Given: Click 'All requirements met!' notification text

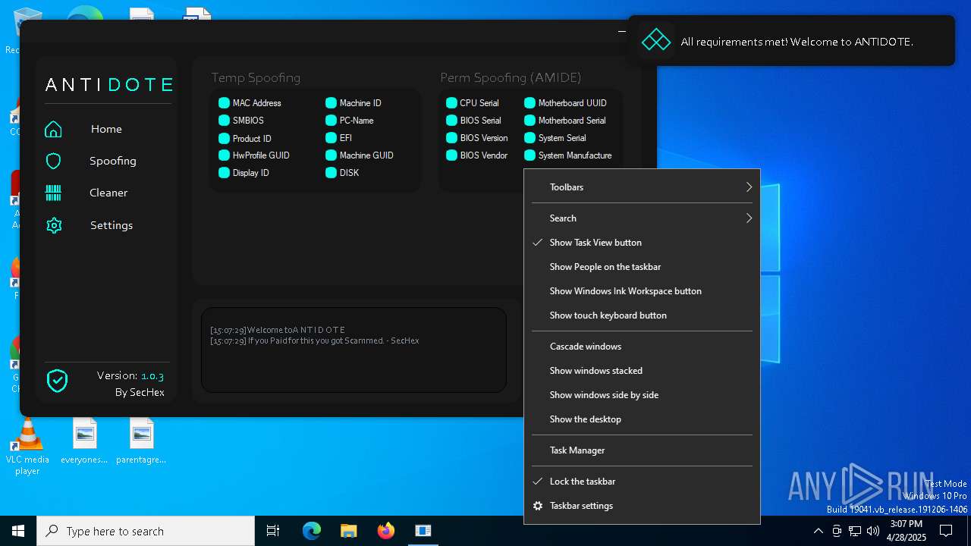Looking at the screenshot, I should click(x=797, y=42).
